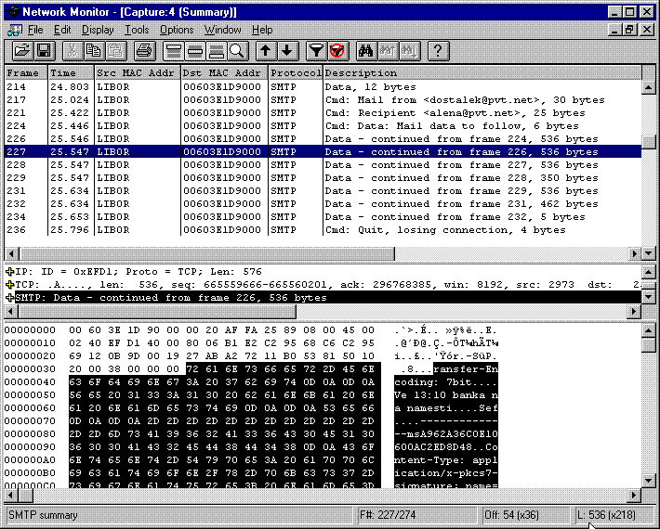Open help with the question mark icon
Image resolution: width=660 pixels, height=529 pixels.
[438, 50]
